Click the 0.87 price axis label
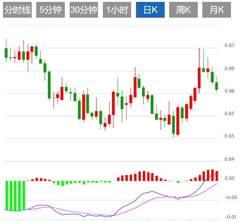This screenshot has height=222, width=243. click(x=229, y=46)
